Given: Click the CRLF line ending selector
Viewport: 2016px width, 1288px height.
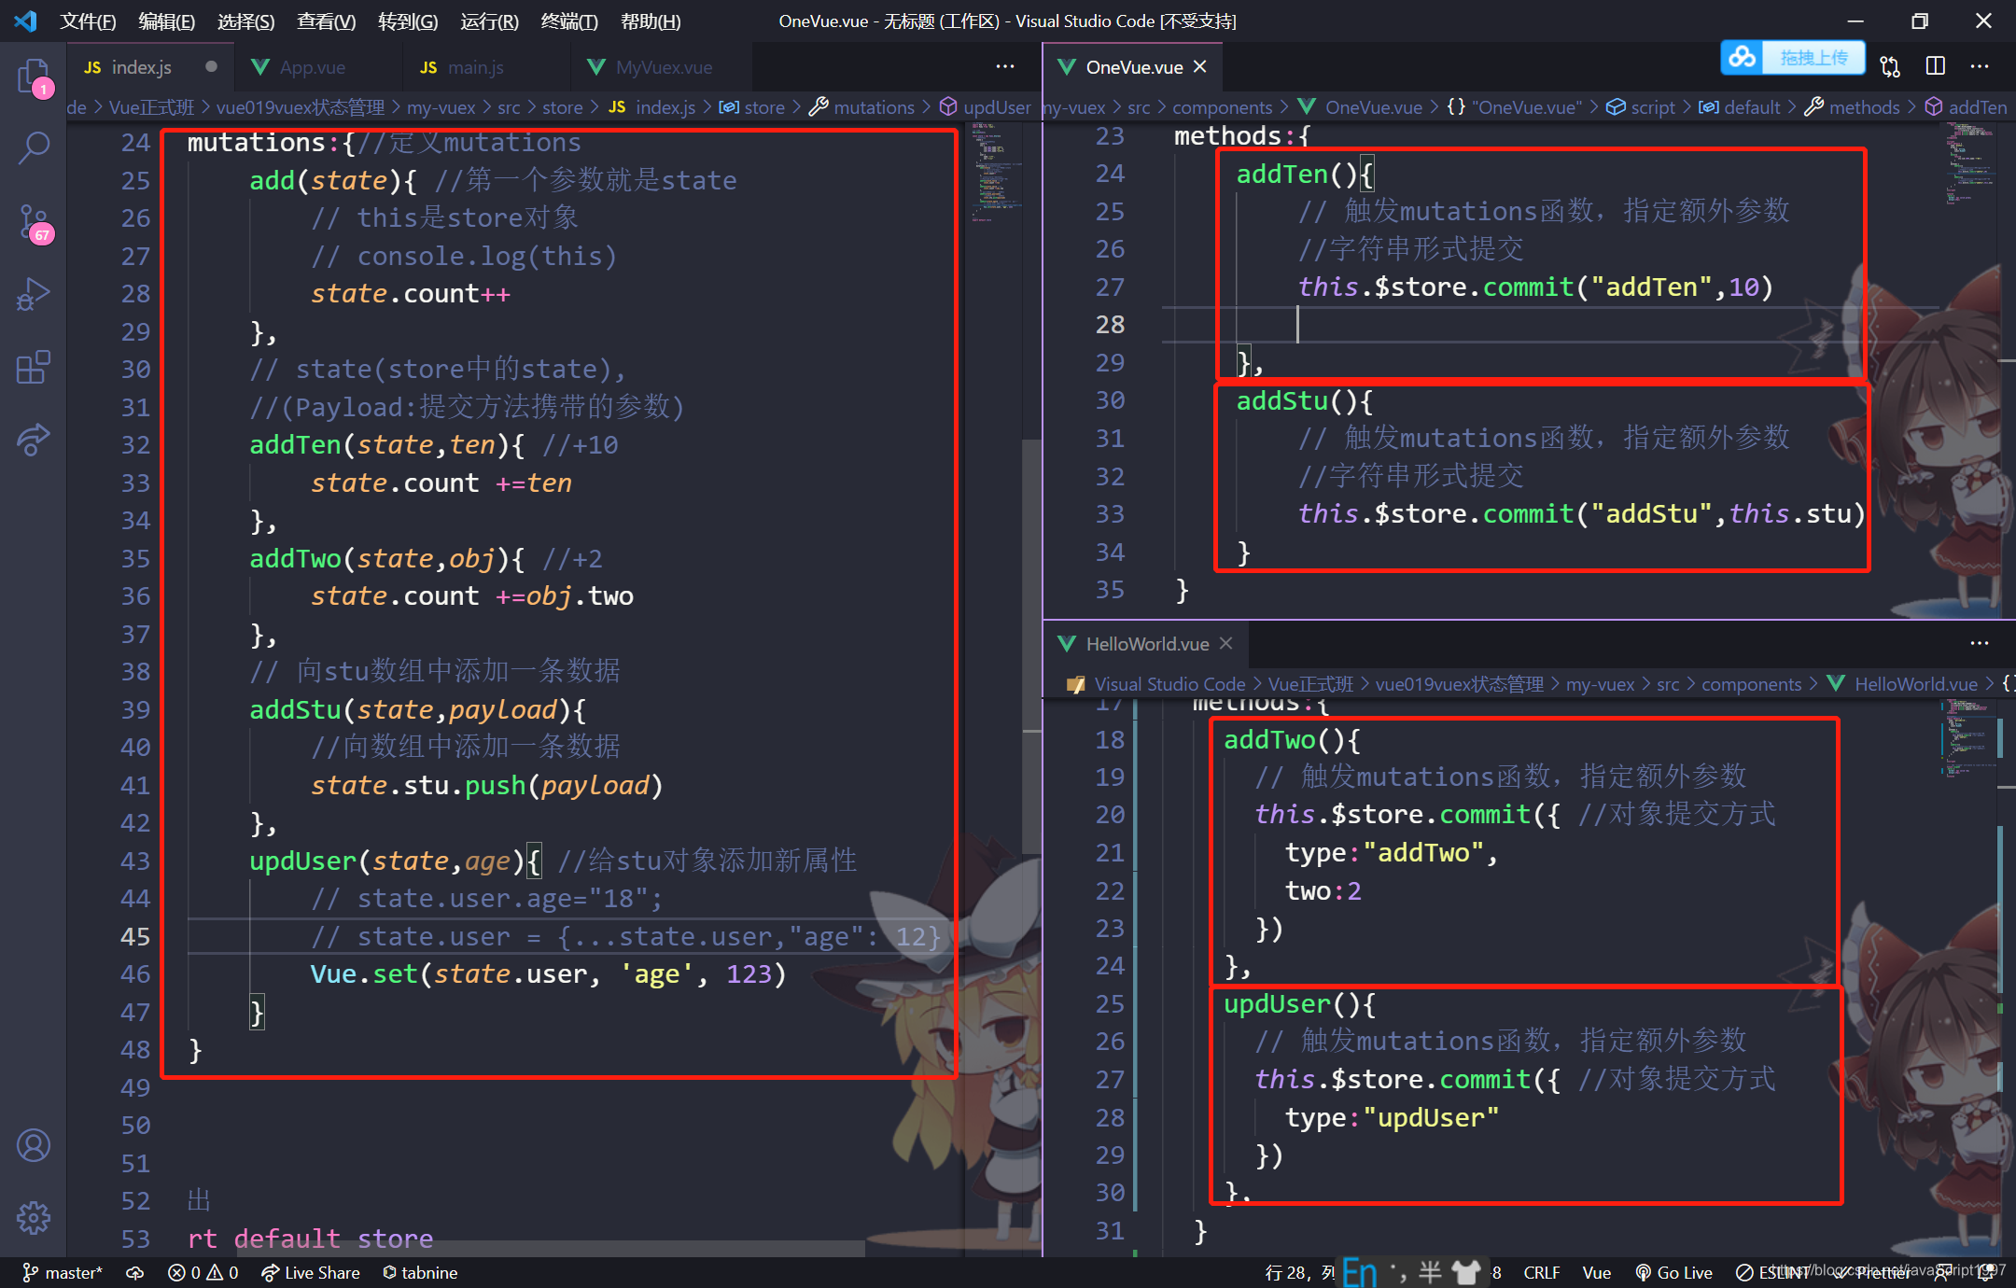Looking at the screenshot, I should pyautogui.click(x=1541, y=1272).
